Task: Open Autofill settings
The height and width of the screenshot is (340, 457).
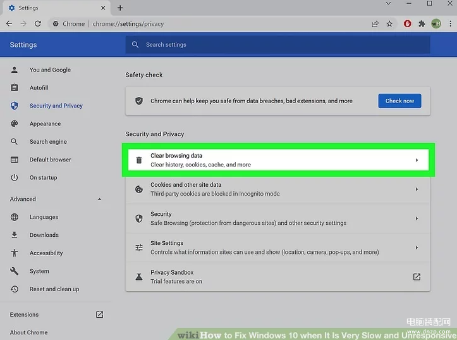Action: pyautogui.click(x=39, y=87)
